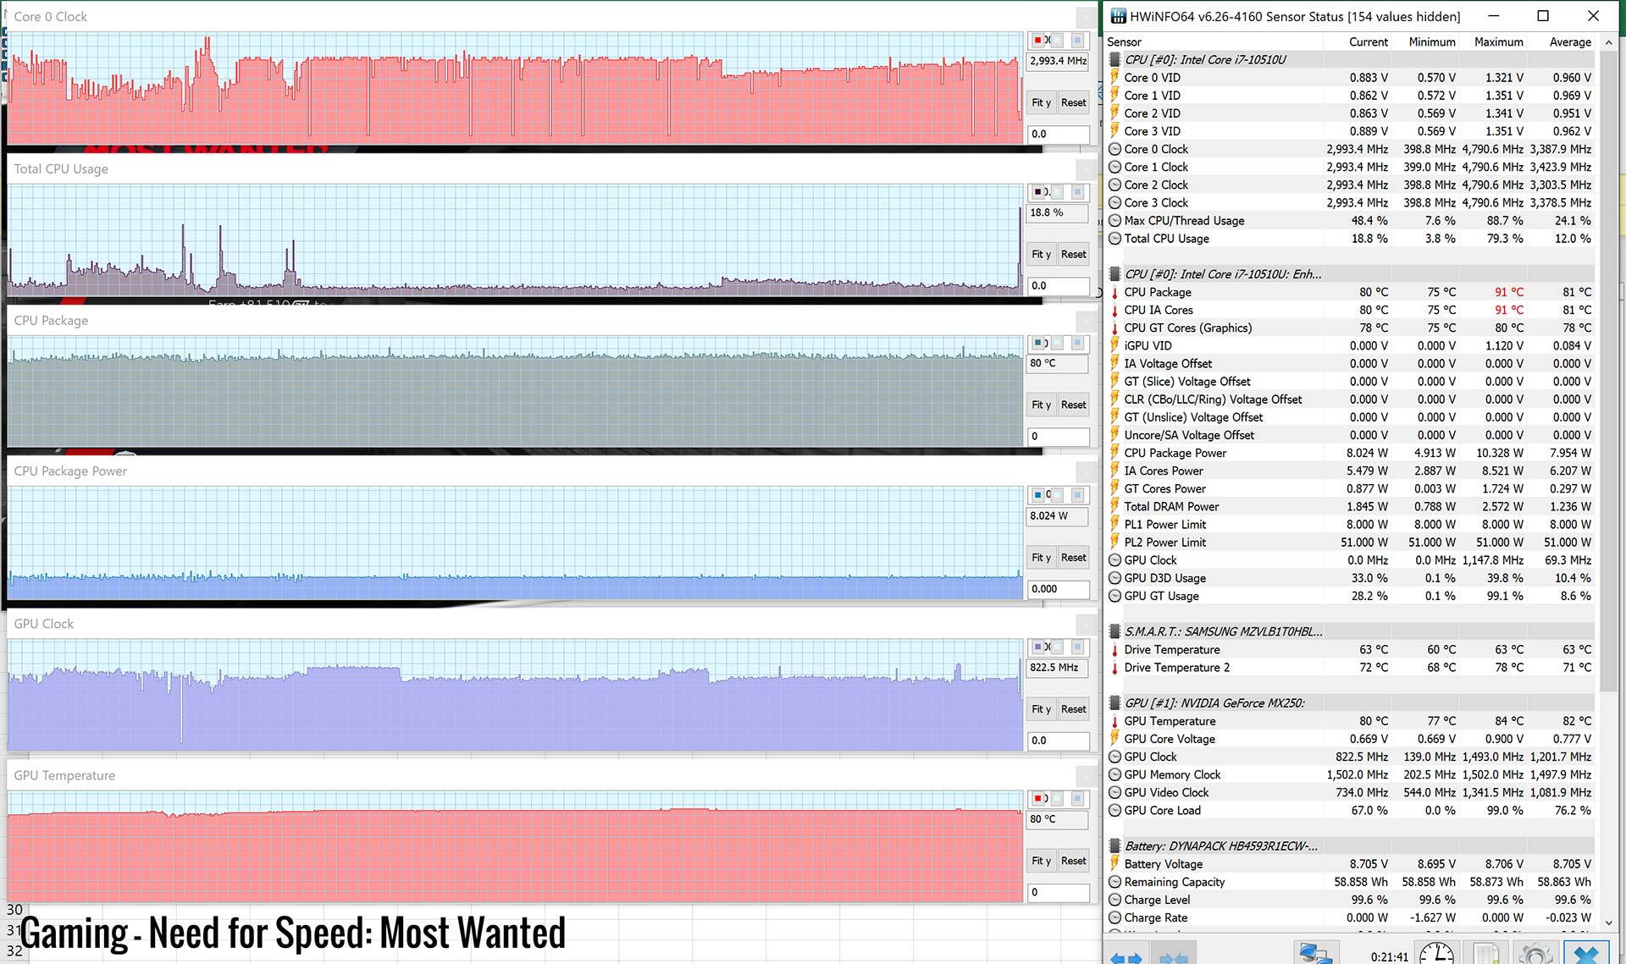Click the Average column header
1626x964 pixels.
pyautogui.click(x=1569, y=41)
